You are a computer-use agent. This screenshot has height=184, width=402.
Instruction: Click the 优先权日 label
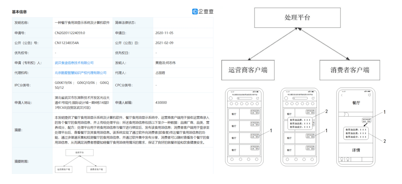(122, 53)
